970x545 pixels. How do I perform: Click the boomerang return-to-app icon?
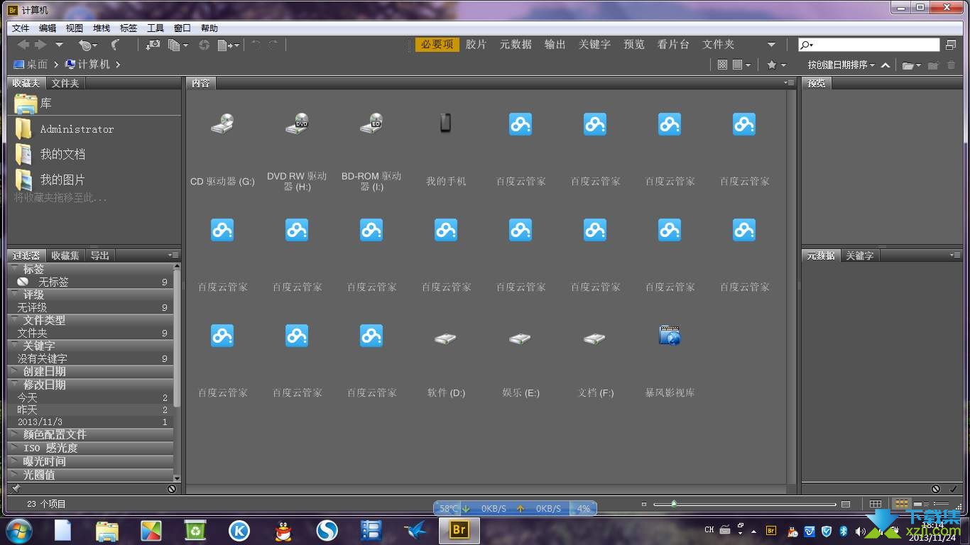pos(115,45)
